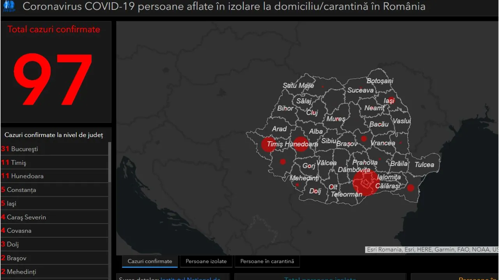Click the red bubble over Hunedoara on map
The height and width of the screenshot is (280, 499).
click(301, 144)
